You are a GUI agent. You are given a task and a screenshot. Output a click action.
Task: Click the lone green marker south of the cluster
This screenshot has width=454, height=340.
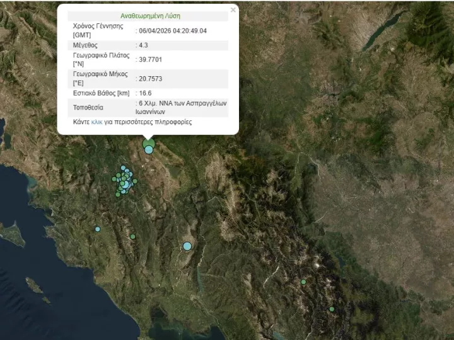(132, 236)
